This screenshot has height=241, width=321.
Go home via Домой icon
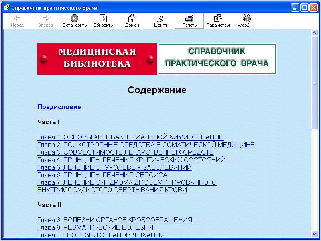(132, 18)
